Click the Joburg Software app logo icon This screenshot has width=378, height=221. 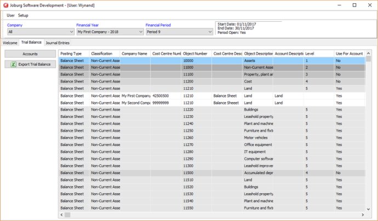click(5, 5)
